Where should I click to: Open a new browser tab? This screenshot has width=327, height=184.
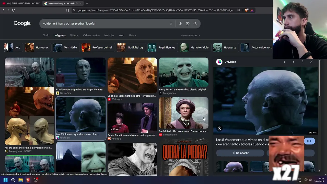click(87, 3)
